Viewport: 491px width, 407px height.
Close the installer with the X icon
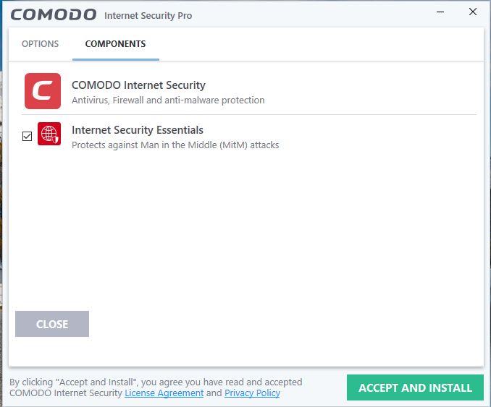click(x=473, y=12)
